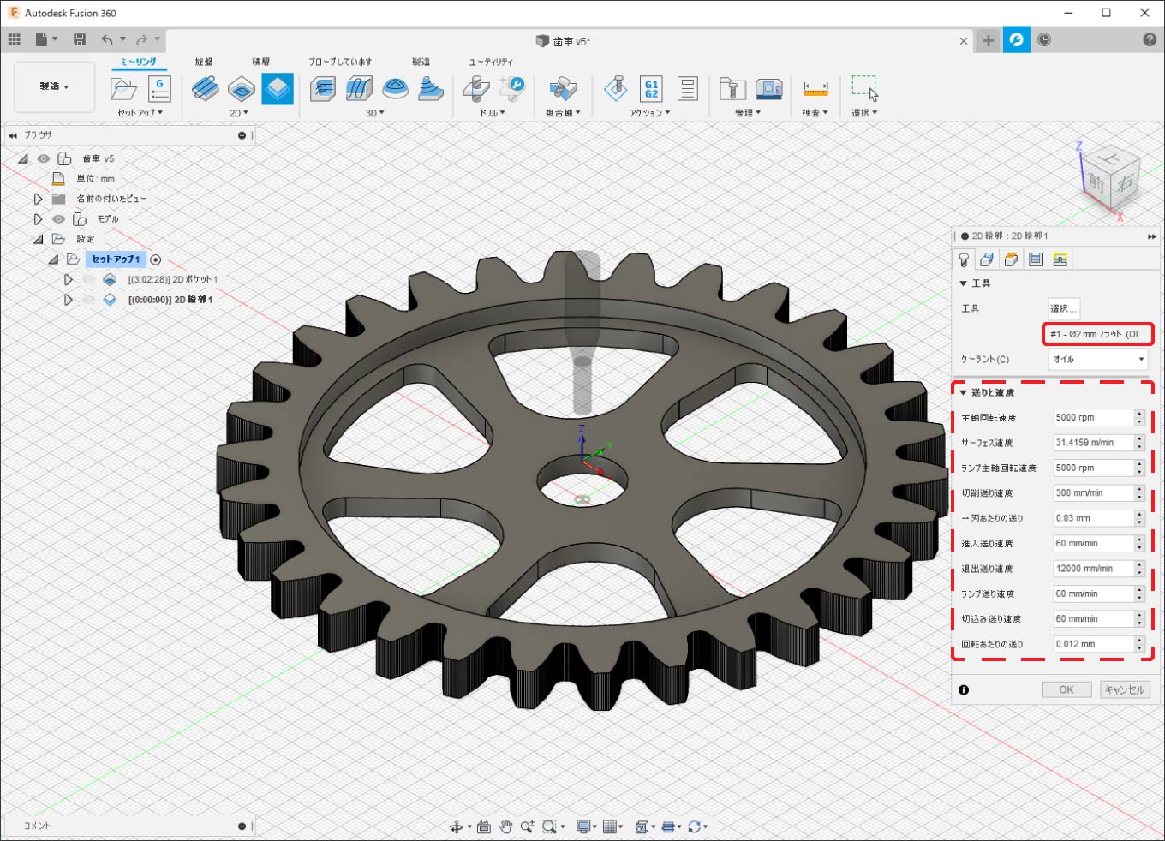Image resolution: width=1165 pixels, height=841 pixels.
Task: Click the Save disk icon
Action: pos(80,39)
